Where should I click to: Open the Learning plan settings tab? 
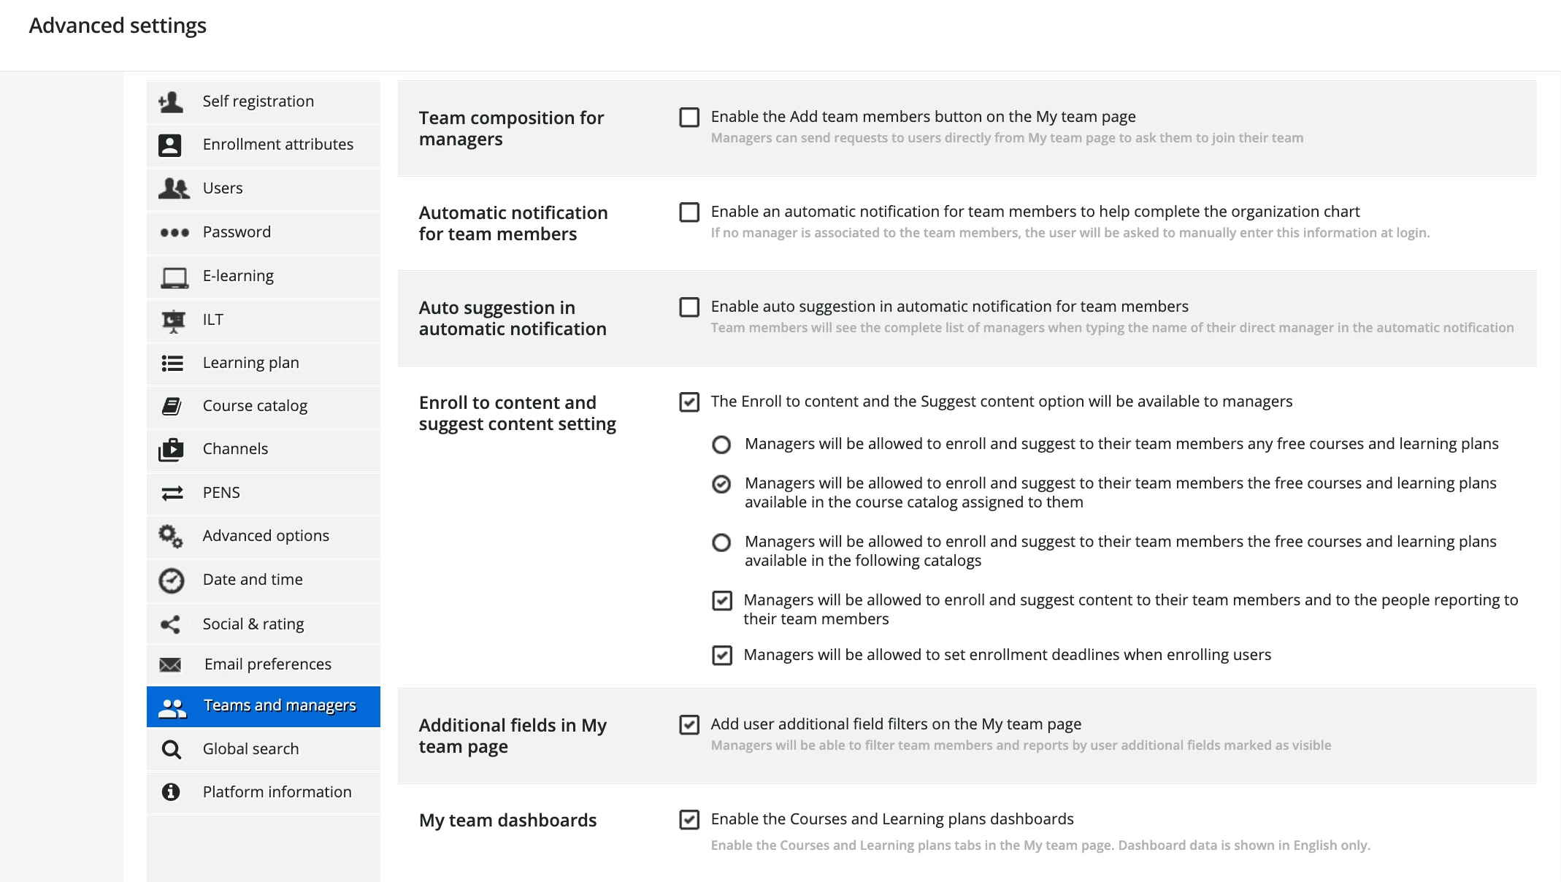coord(250,363)
